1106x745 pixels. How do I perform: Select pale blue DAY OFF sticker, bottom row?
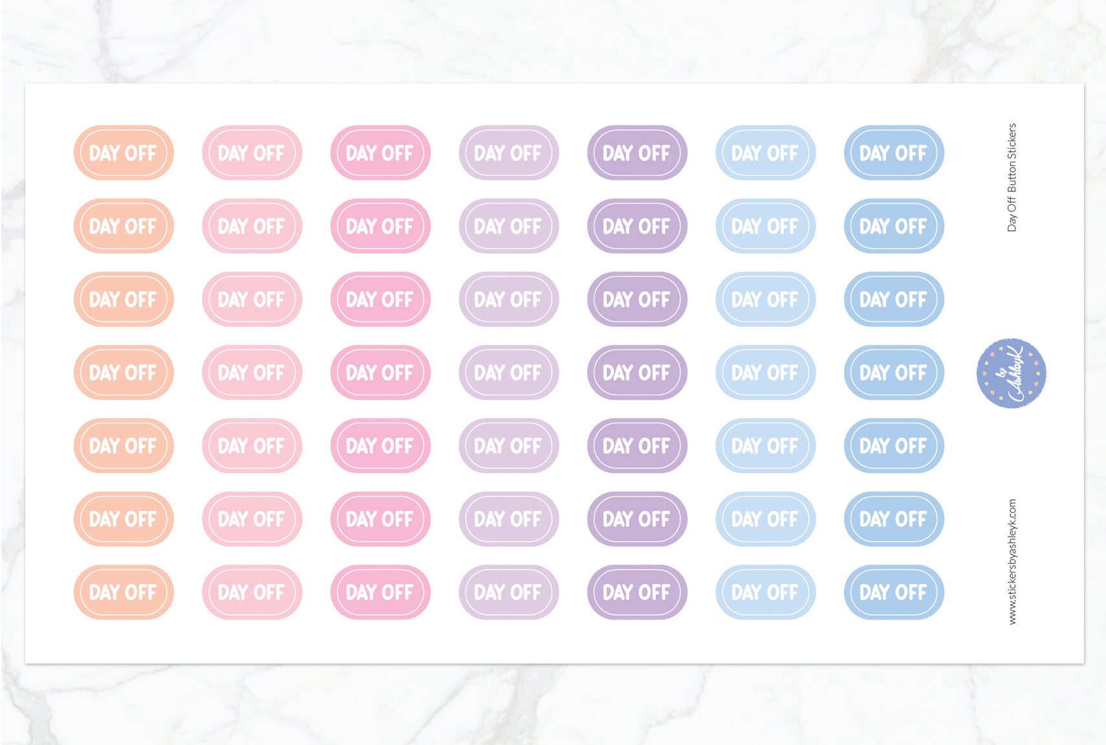click(x=765, y=592)
